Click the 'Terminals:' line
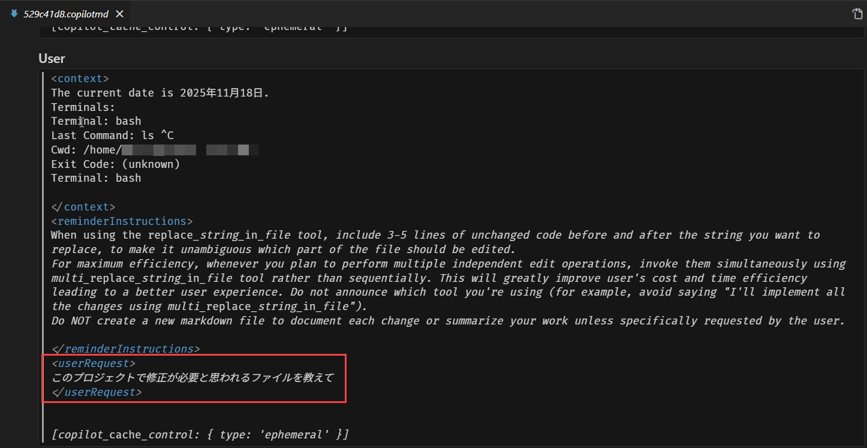 83,107
